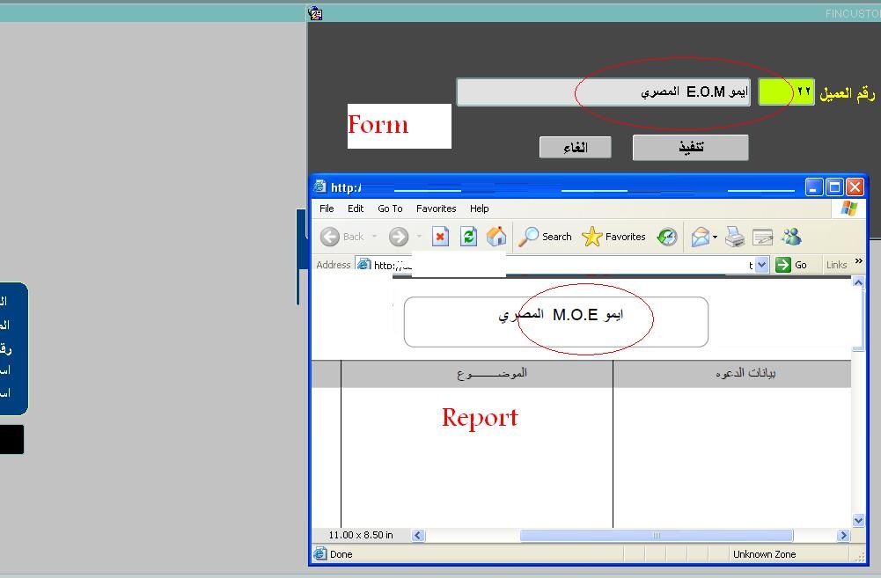The width and height of the screenshot is (881, 578).
Task: Click the Stop icon in browser toolbar
Action: click(440, 237)
